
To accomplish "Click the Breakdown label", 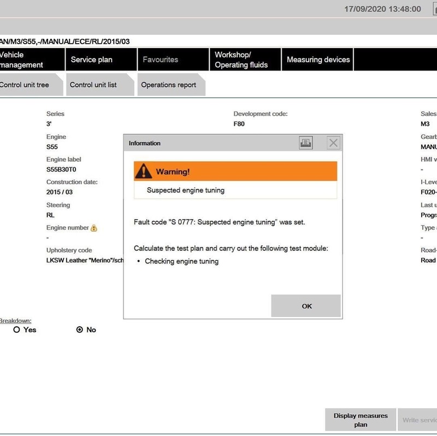I will tap(16, 321).
